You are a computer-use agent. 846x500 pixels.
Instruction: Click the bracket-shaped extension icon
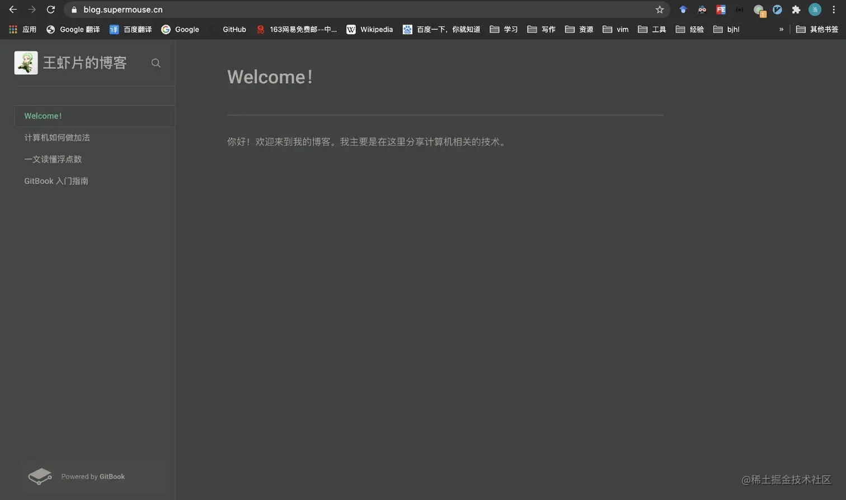point(740,9)
